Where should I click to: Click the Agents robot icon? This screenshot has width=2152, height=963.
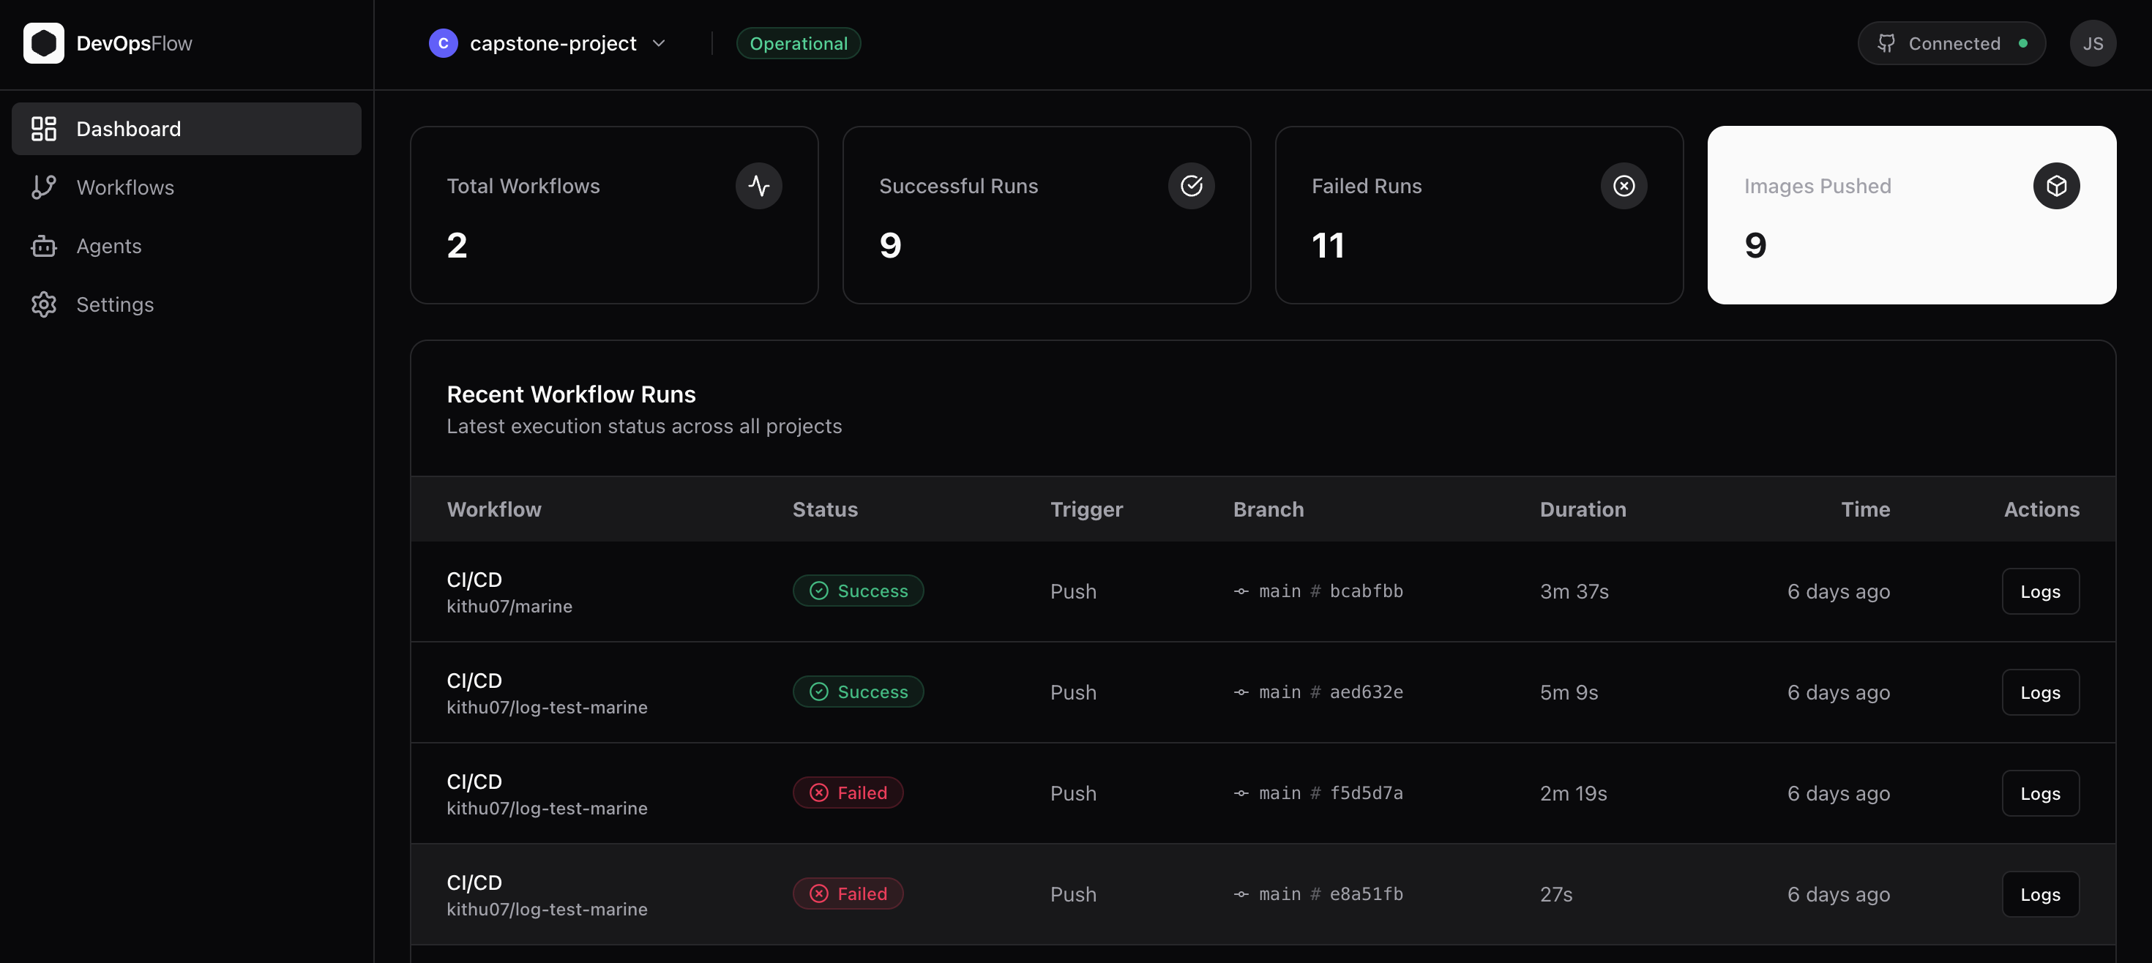tap(43, 246)
